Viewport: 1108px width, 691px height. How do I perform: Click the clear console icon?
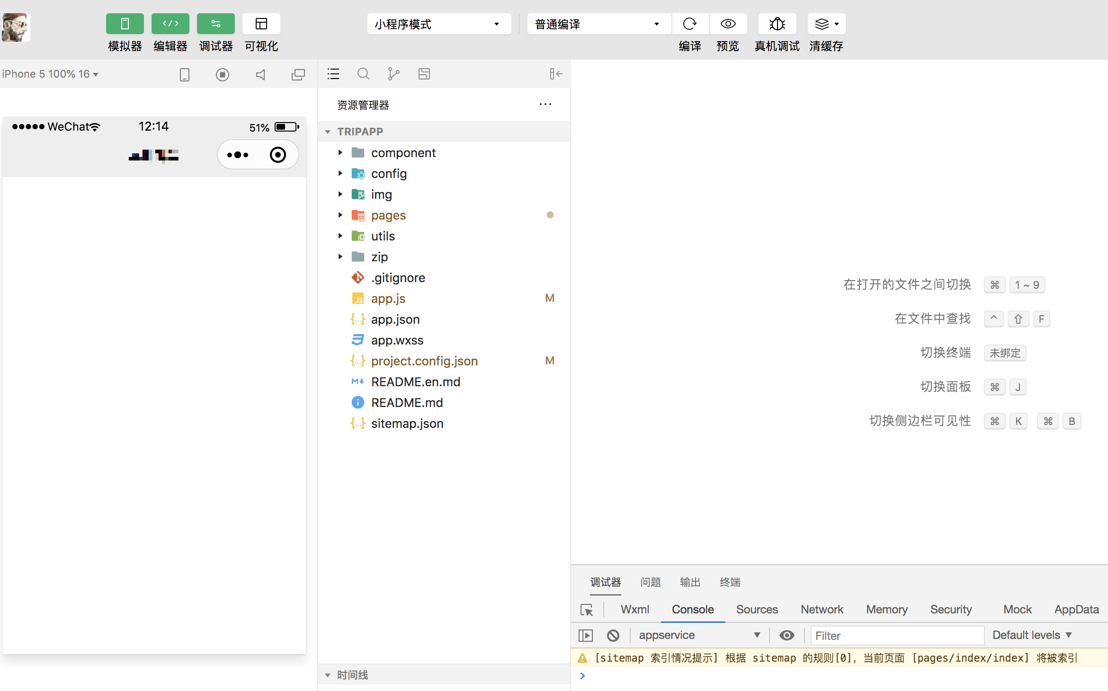click(613, 635)
